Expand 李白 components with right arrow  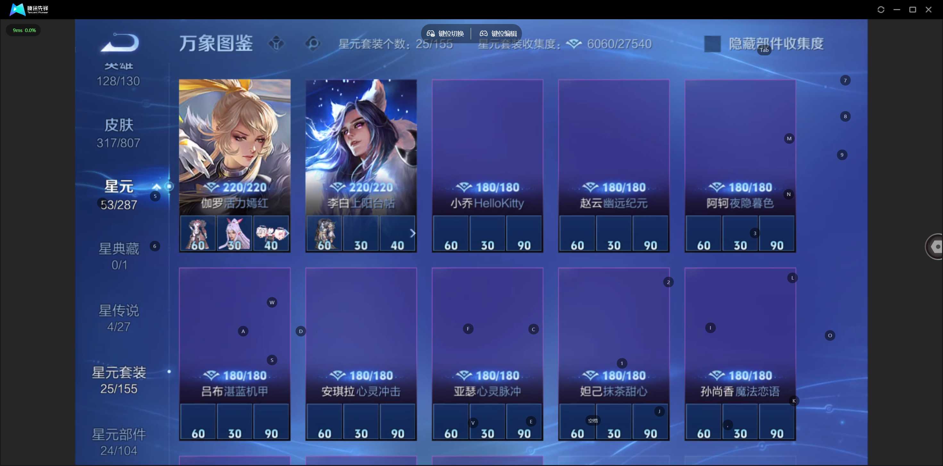413,233
